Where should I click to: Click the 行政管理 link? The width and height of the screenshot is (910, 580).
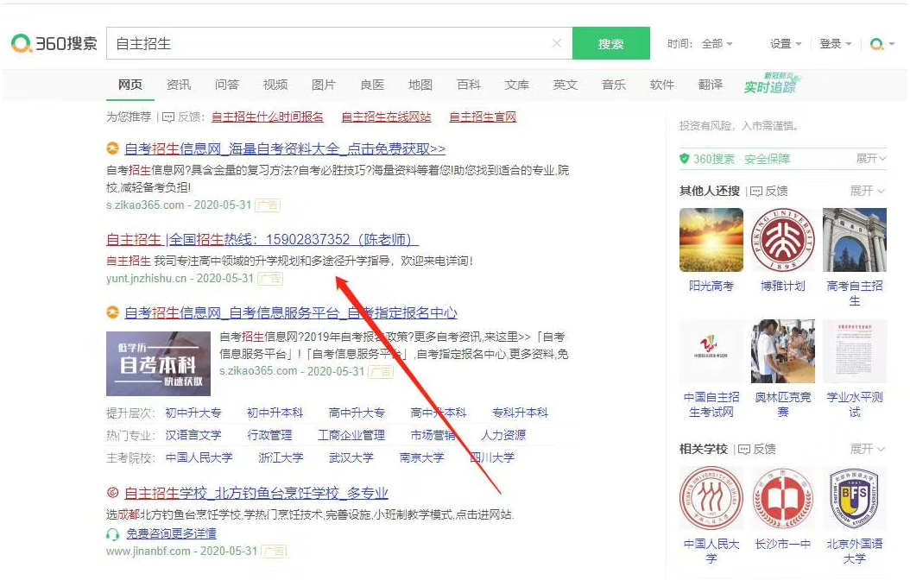pos(269,435)
